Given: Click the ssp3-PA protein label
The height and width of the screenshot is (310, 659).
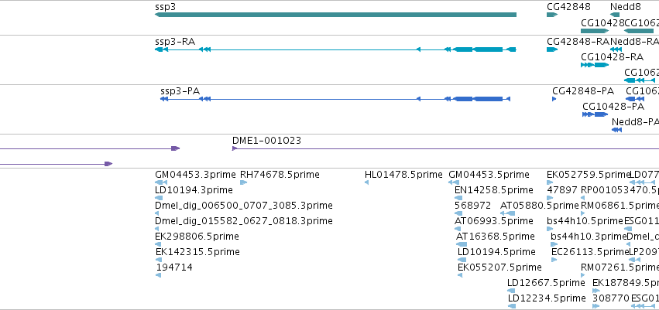Looking at the screenshot, I should point(180,91).
